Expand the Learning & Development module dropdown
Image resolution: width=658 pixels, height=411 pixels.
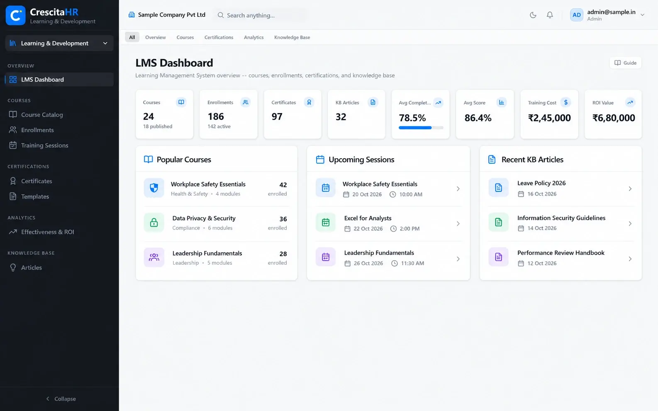pos(59,43)
